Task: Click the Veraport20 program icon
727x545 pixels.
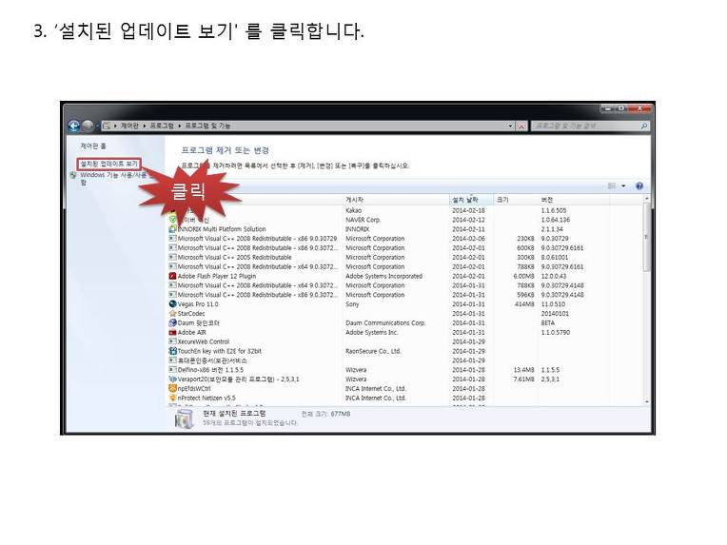Action: (x=172, y=380)
